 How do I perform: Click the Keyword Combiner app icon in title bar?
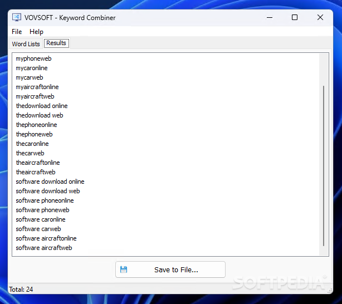pos(17,17)
